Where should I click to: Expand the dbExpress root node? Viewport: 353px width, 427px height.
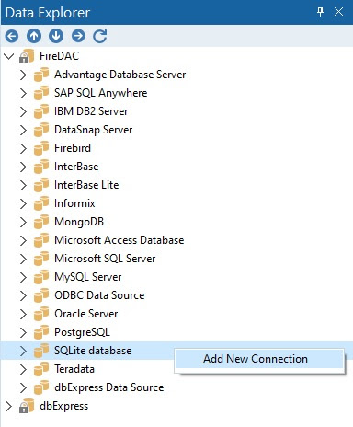[8, 406]
